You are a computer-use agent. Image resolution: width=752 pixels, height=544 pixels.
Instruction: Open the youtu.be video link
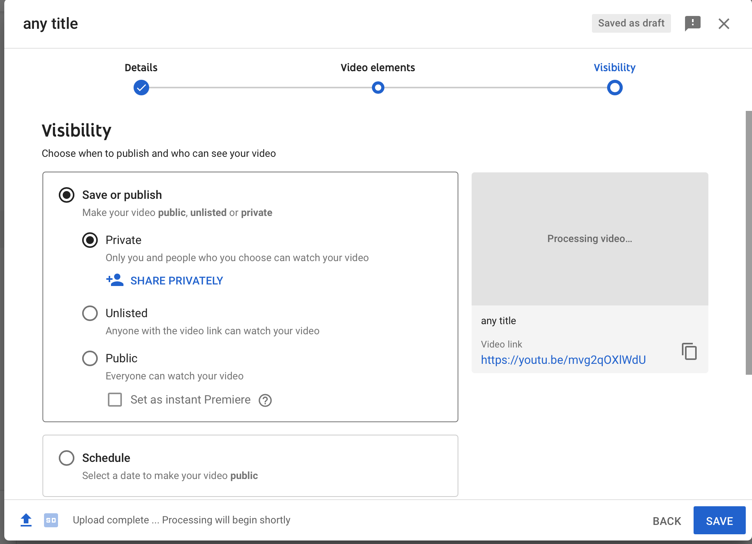click(563, 360)
